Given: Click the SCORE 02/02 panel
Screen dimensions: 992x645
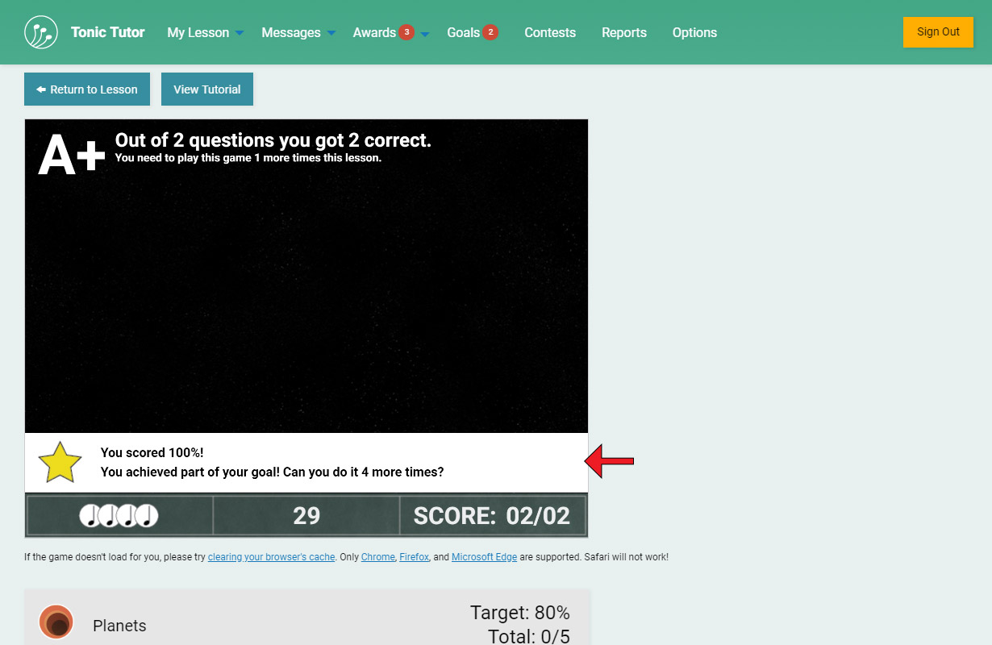Looking at the screenshot, I should [x=492, y=515].
